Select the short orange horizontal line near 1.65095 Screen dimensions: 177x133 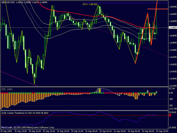coord(158,9)
